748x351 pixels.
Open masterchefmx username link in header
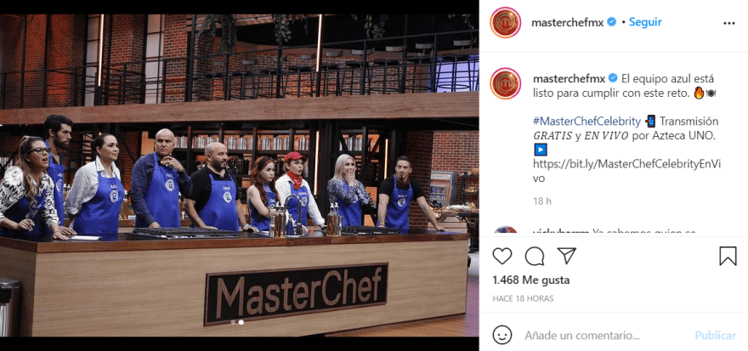(567, 22)
